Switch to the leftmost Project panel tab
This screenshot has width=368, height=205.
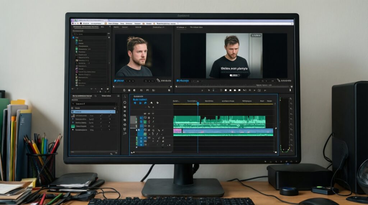coord(82,27)
